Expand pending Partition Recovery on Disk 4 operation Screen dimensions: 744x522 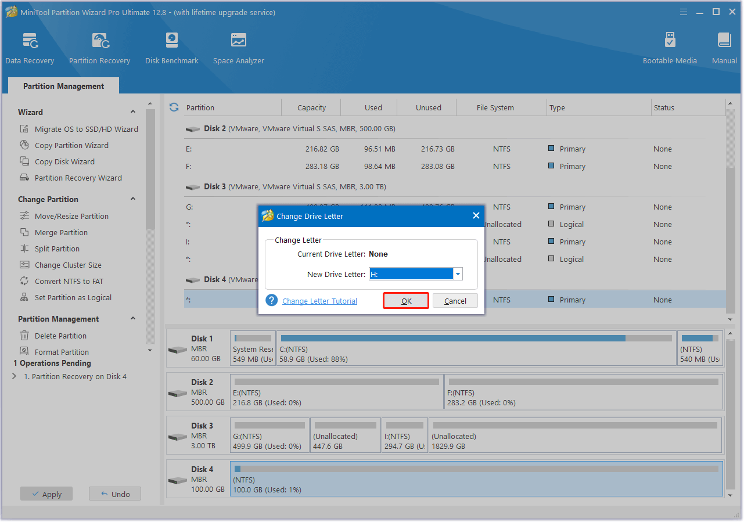point(15,376)
